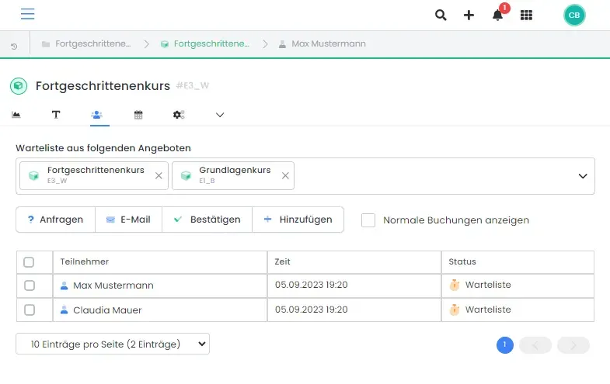Switch to the calendar tab

pyautogui.click(x=138, y=115)
